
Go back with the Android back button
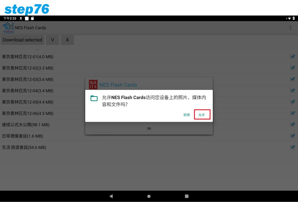[x=111, y=196]
